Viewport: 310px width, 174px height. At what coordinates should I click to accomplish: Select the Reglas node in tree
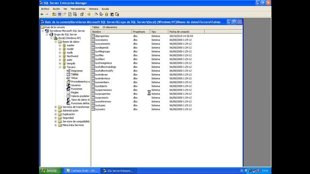(75, 92)
